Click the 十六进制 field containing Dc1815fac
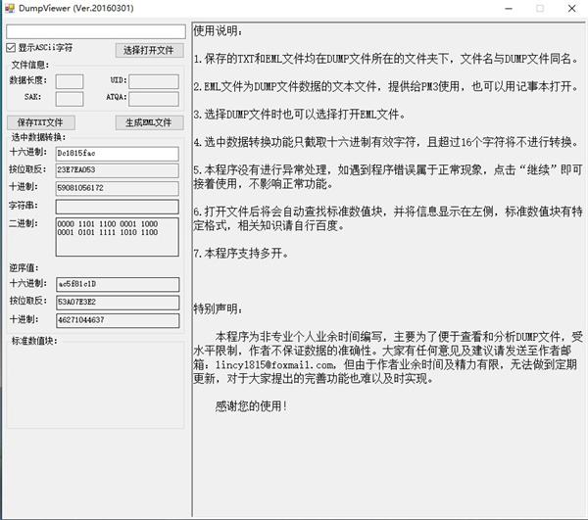The width and height of the screenshot is (588, 520). [118, 154]
